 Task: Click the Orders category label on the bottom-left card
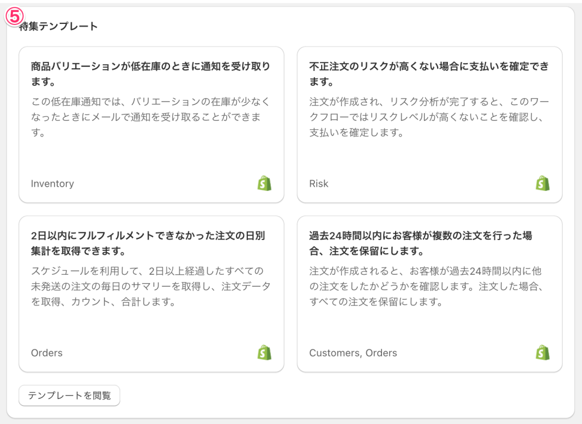[x=47, y=353]
